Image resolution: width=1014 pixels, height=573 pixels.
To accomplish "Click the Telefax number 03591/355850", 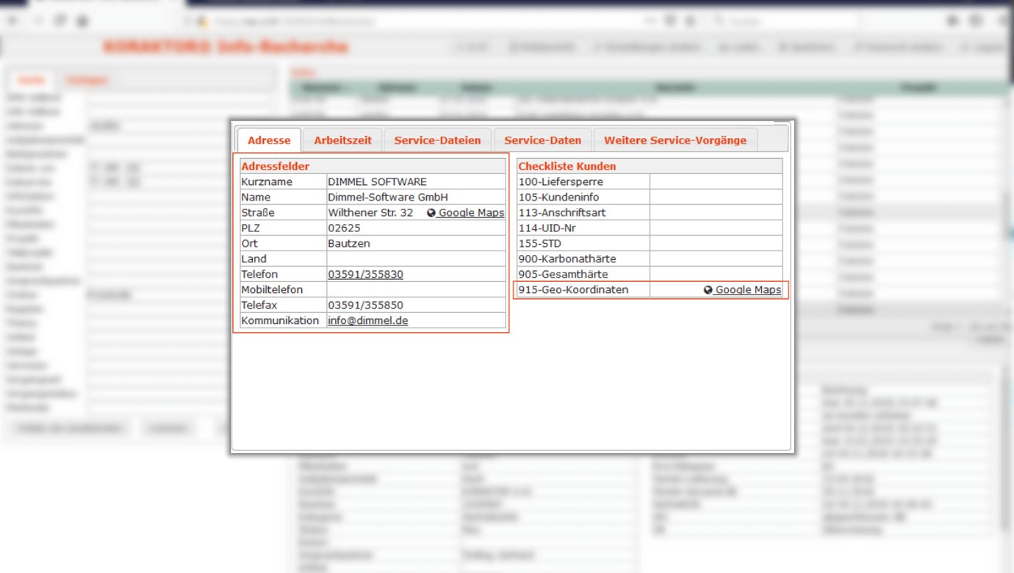I will pyautogui.click(x=365, y=306).
